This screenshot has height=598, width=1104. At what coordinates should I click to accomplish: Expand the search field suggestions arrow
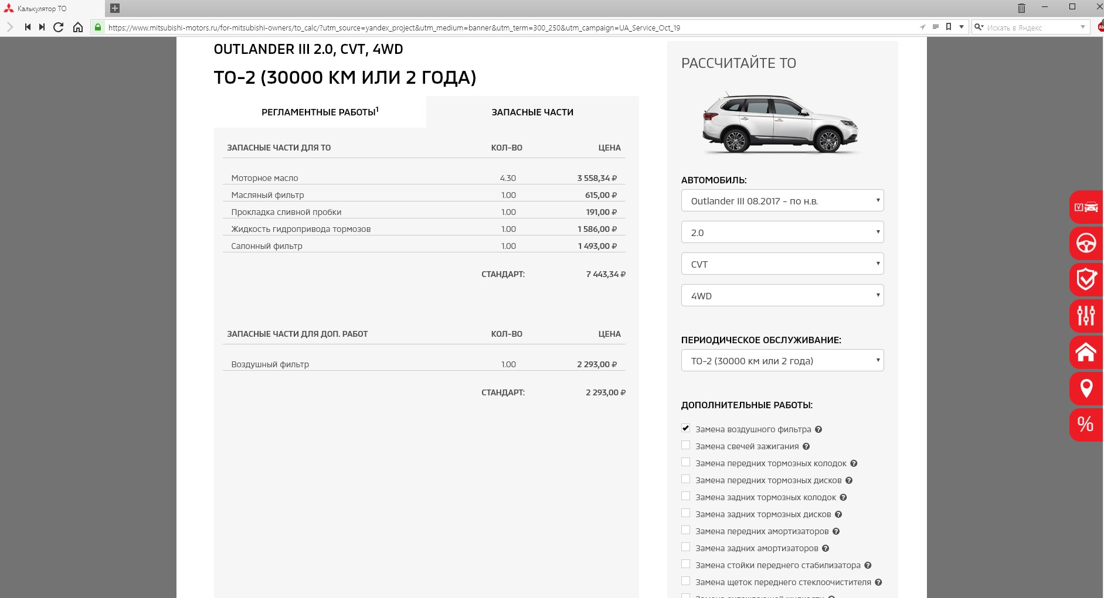point(1083,27)
